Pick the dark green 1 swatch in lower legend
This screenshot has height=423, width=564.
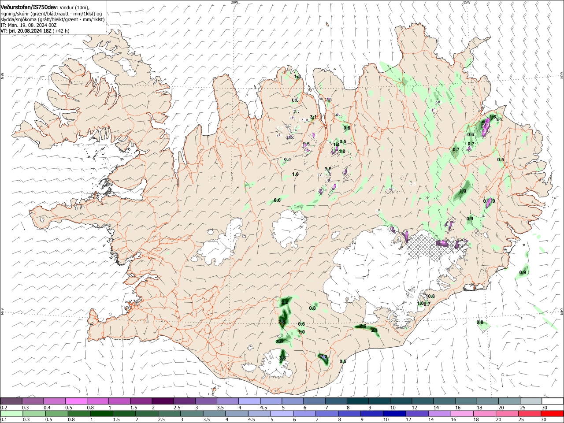coord(101,413)
